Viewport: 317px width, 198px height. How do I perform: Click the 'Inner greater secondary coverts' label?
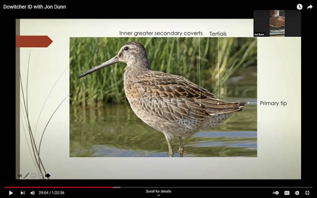161,33
